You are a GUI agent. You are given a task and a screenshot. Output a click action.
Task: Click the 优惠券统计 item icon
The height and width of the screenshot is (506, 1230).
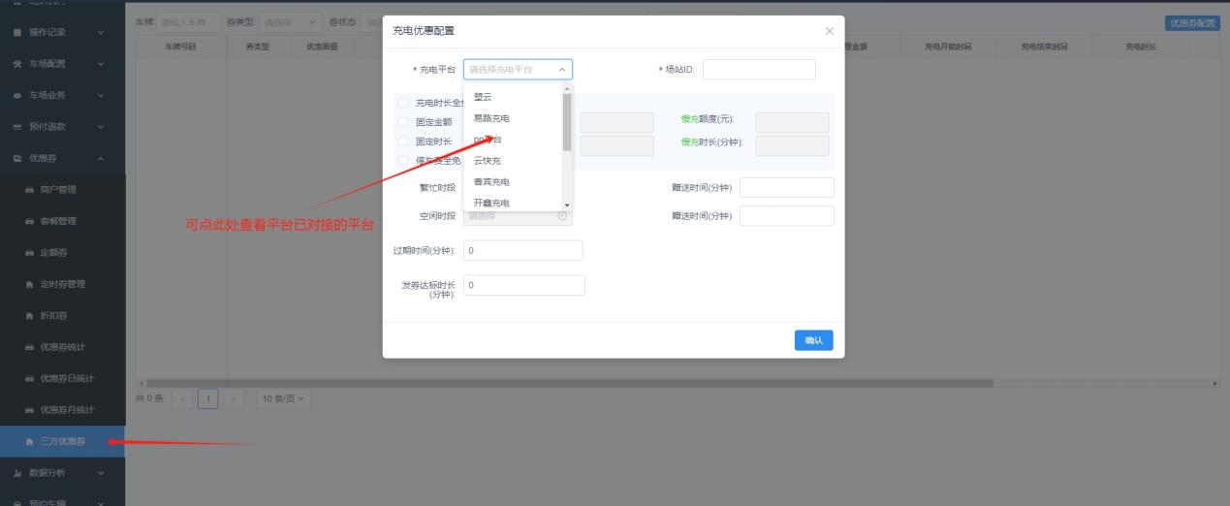pos(29,347)
